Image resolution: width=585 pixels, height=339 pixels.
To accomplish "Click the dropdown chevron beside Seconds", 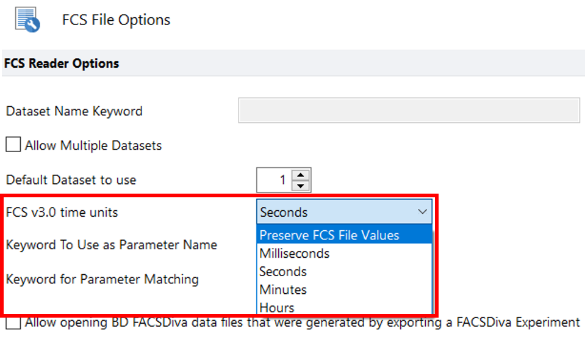I will [423, 212].
